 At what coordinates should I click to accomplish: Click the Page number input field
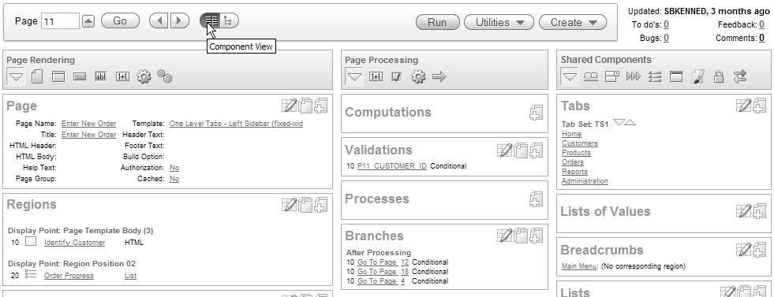click(x=60, y=21)
